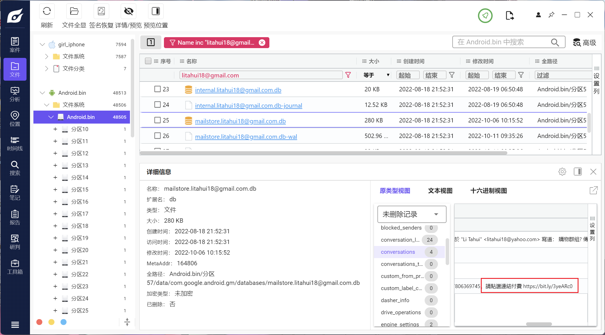The width and height of the screenshot is (605, 335).
Task: Open the 未删除记录 records dropdown
Action: tap(412, 214)
